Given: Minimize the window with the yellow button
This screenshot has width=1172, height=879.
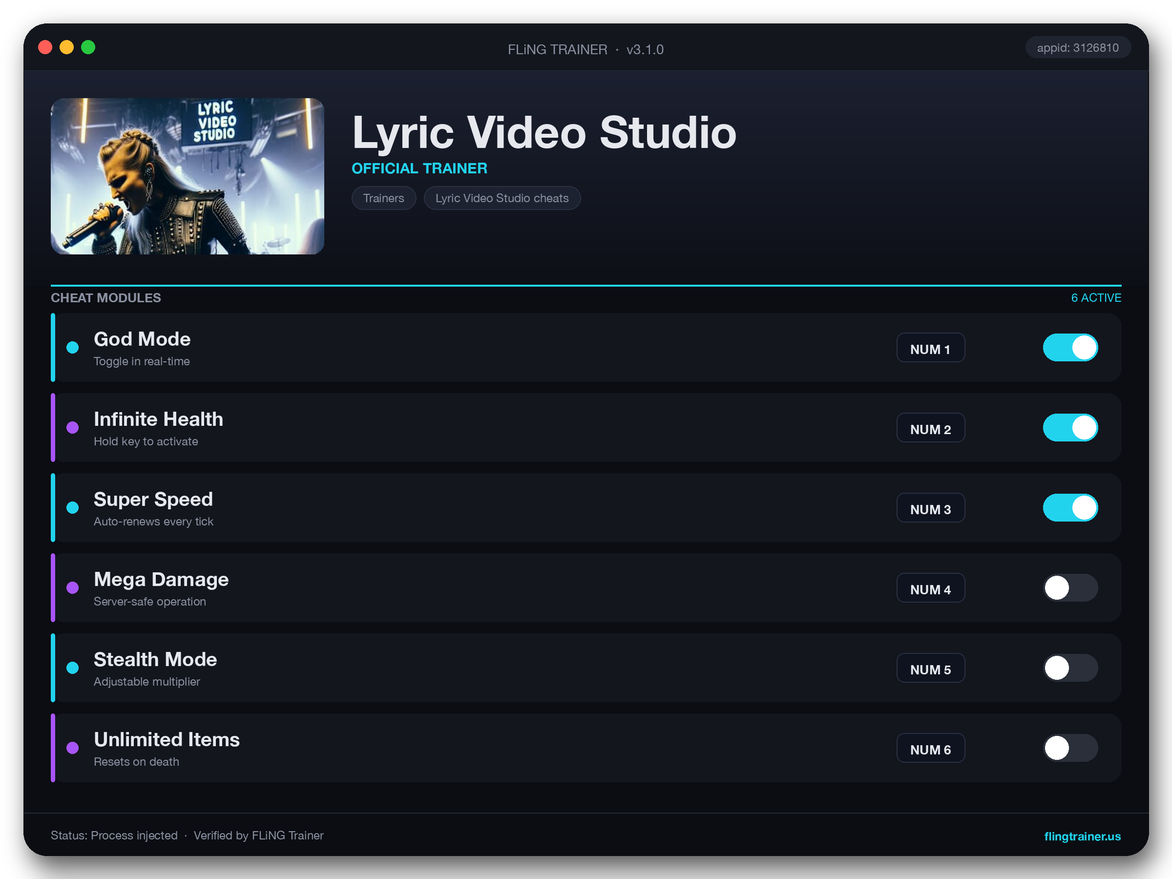Looking at the screenshot, I should [67, 48].
